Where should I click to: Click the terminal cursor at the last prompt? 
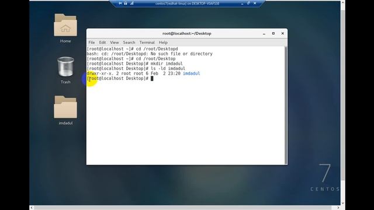pos(152,78)
